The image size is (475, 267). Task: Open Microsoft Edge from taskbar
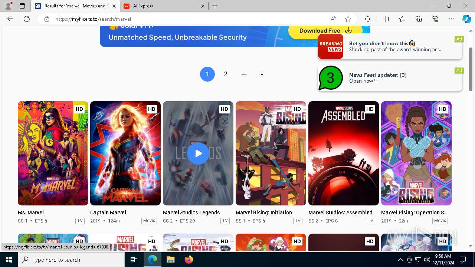click(x=153, y=260)
